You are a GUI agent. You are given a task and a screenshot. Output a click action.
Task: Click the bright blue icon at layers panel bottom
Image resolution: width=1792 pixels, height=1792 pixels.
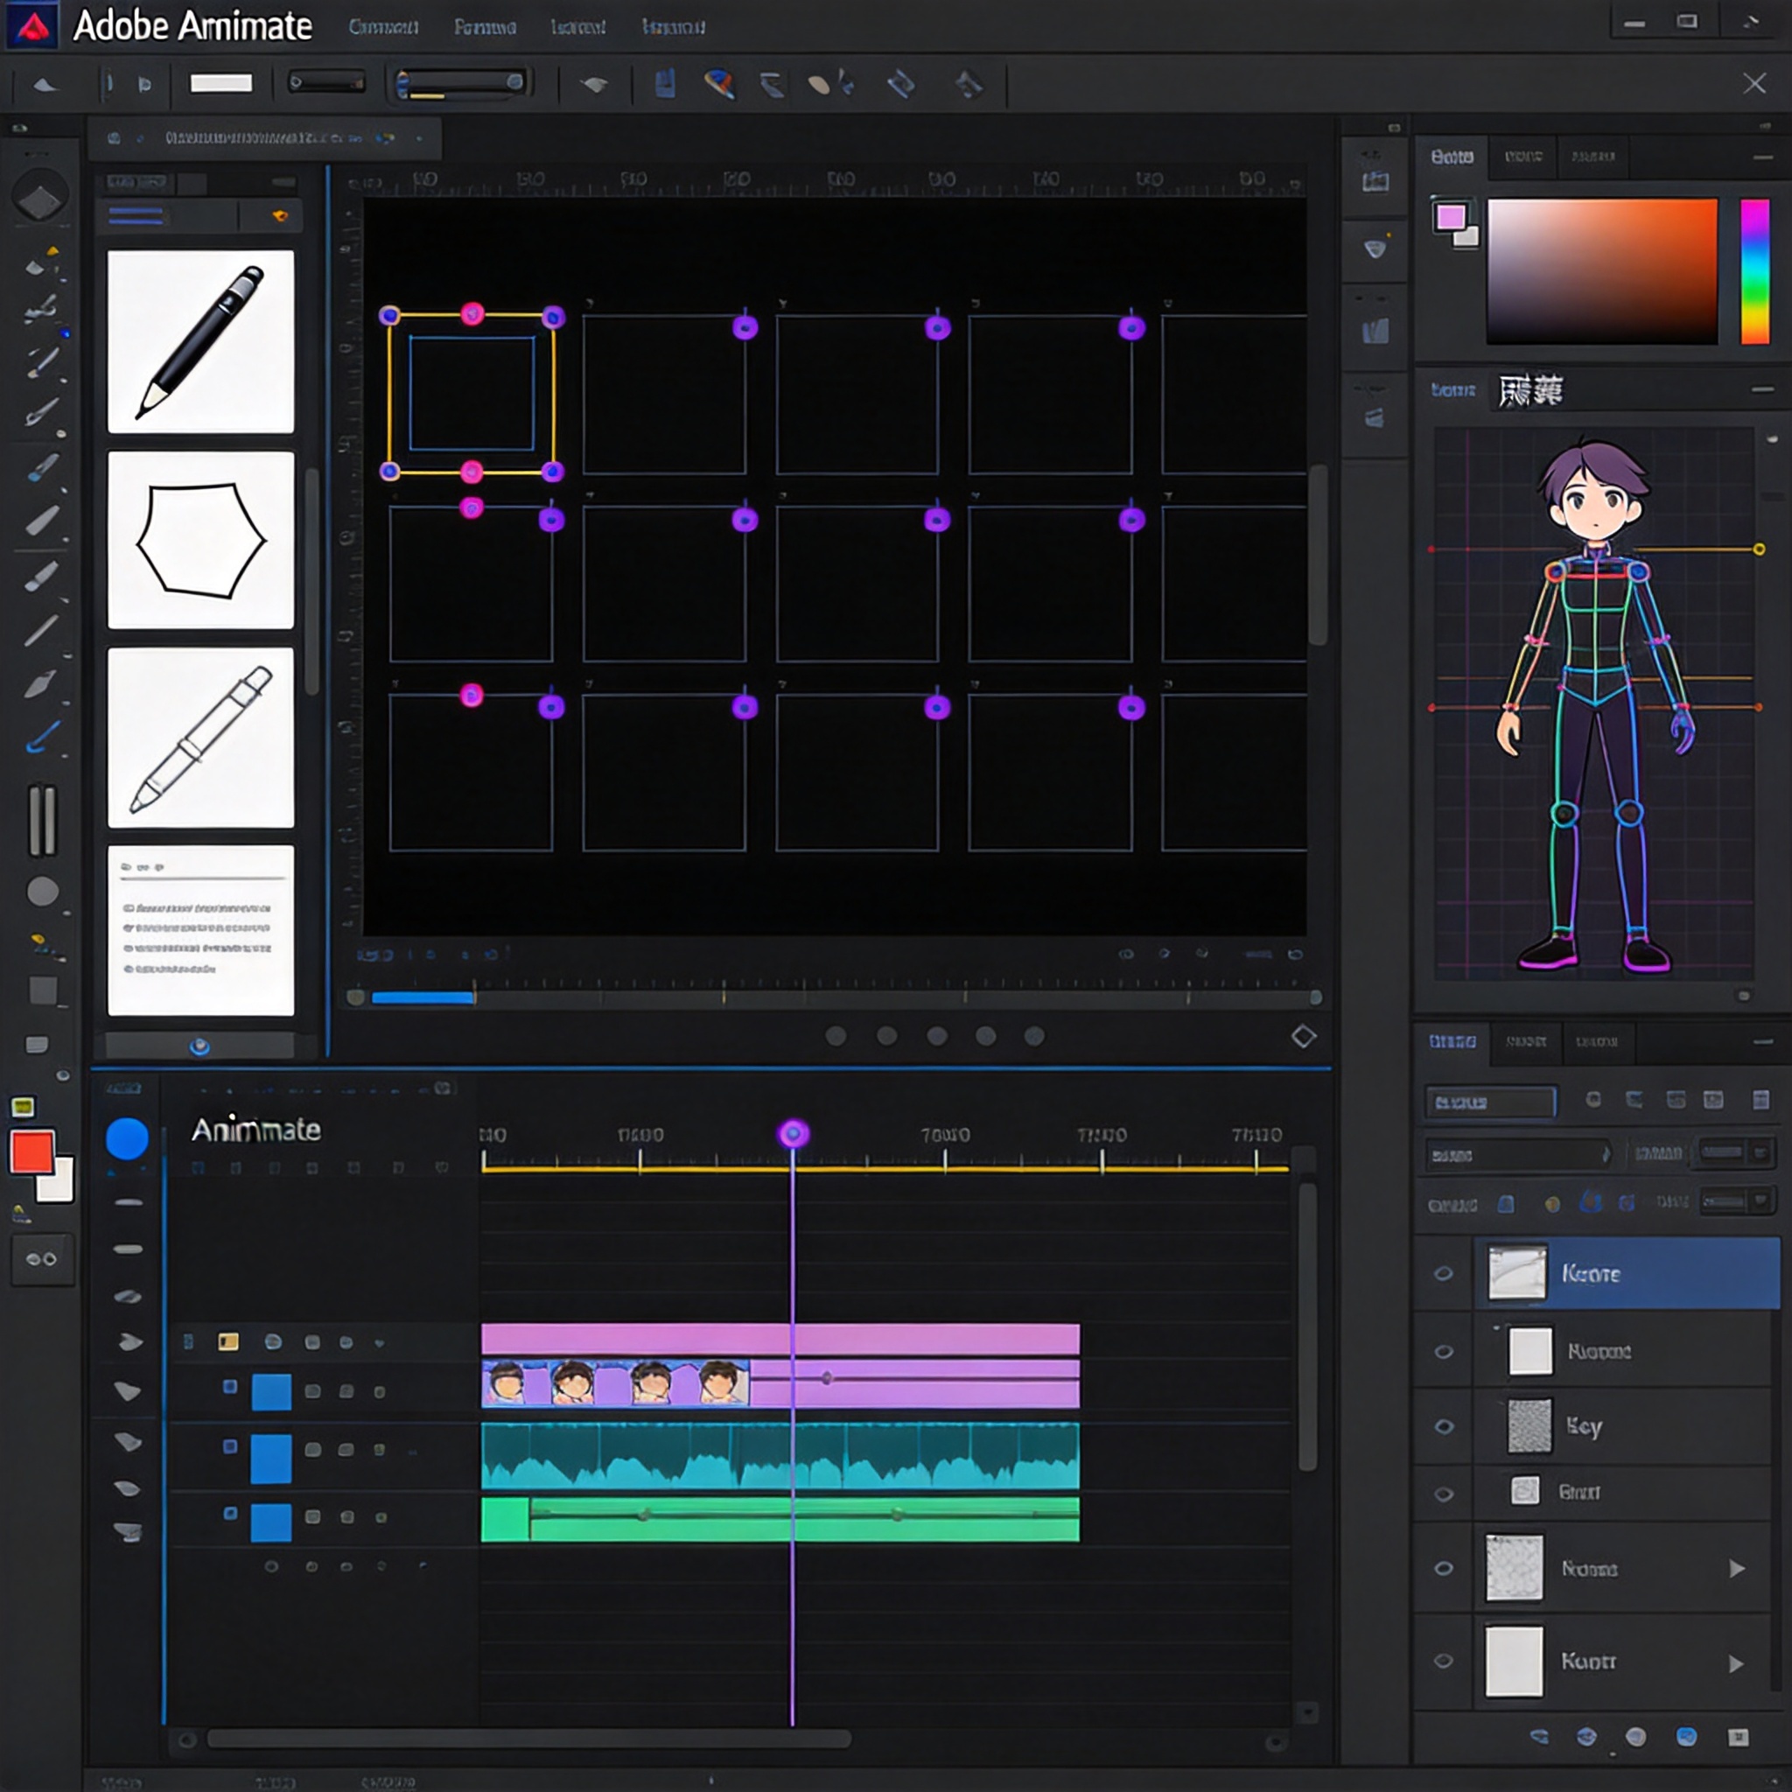1686,1736
